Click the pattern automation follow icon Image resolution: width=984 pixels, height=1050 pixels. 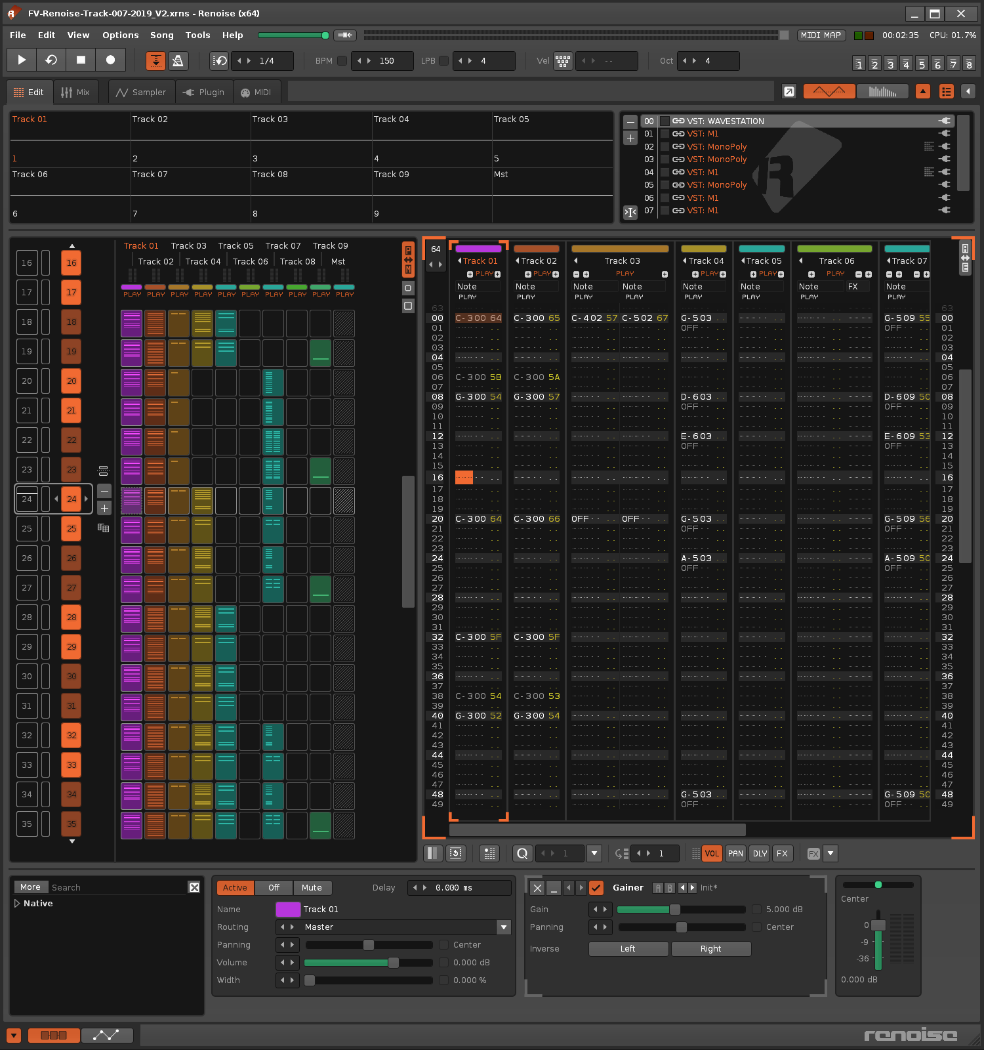point(489,853)
